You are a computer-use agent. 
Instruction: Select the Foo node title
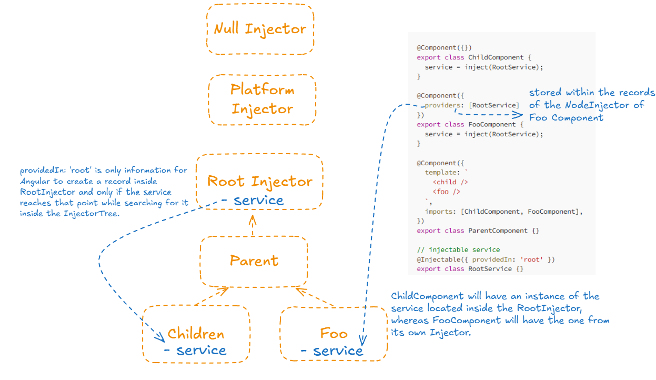pos(334,334)
